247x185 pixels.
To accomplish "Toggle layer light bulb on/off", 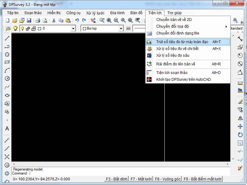I will (23, 29).
